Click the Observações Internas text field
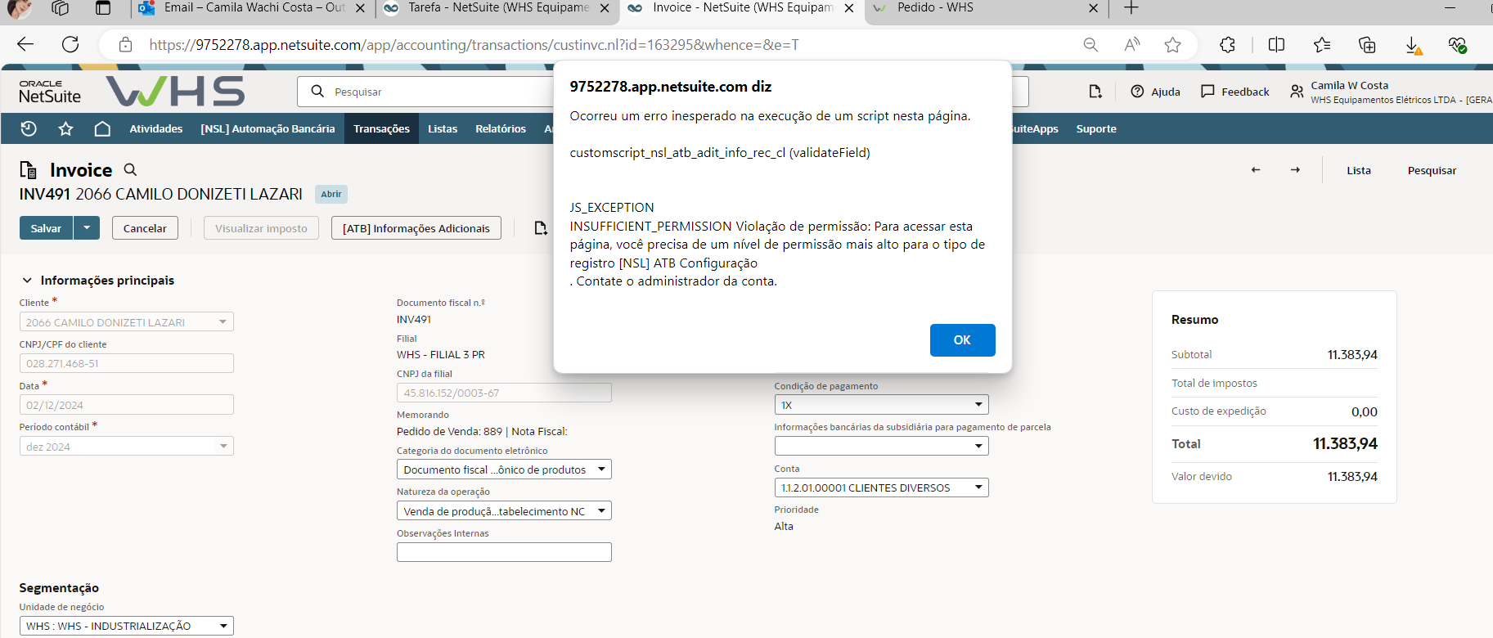 [x=504, y=552]
